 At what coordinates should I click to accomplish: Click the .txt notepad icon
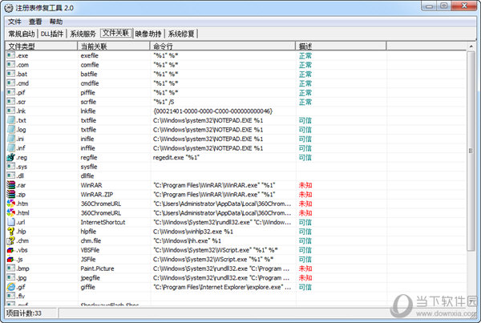pyautogui.click(x=11, y=120)
